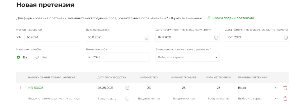Click Введите наименование или артикул field

(x=54, y=99)
